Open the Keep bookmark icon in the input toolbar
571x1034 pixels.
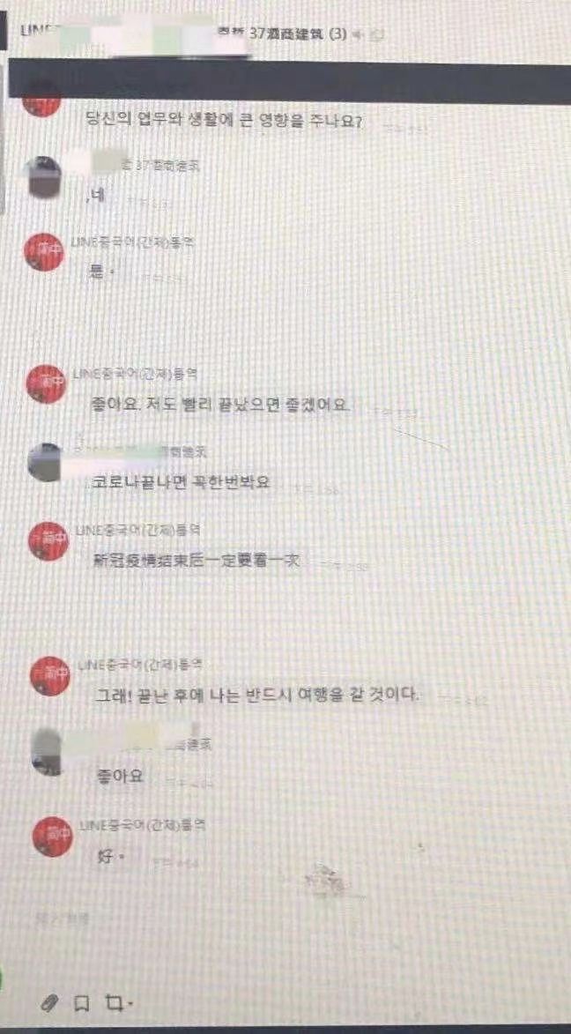(81, 1004)
